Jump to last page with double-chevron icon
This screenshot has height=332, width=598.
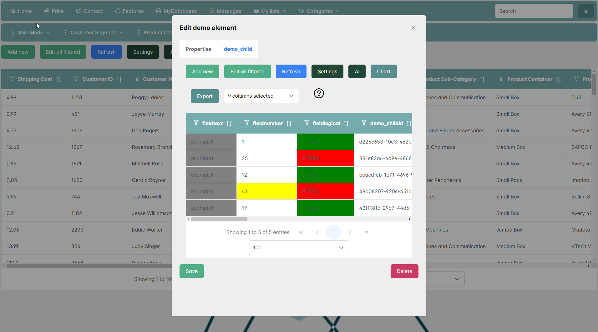pos(366,232)
